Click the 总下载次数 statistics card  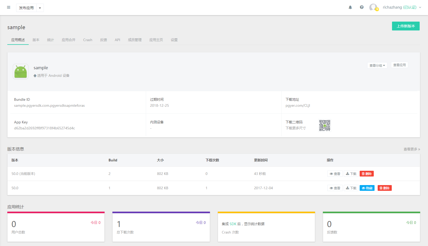[161, 227]
